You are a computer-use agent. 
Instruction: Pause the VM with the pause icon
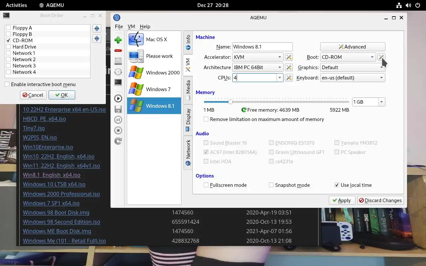tap(118, 120)
